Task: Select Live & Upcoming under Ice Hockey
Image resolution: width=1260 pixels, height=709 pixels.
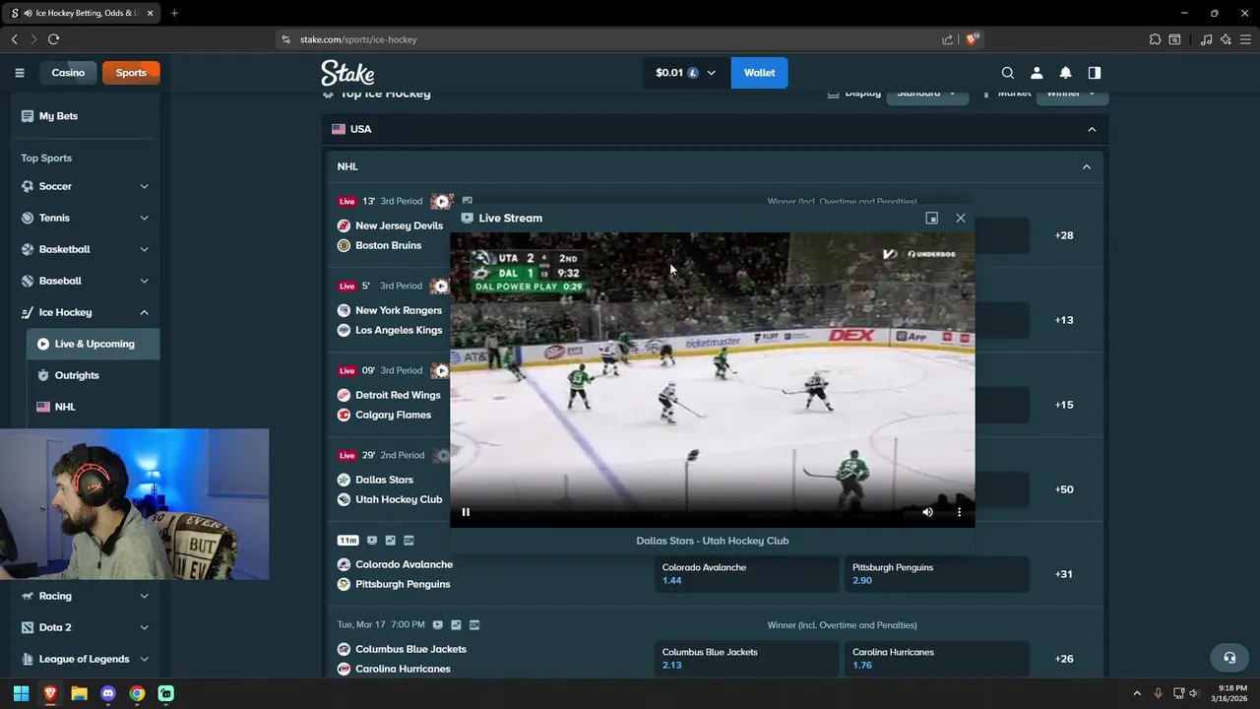Action: pos(94,344)
